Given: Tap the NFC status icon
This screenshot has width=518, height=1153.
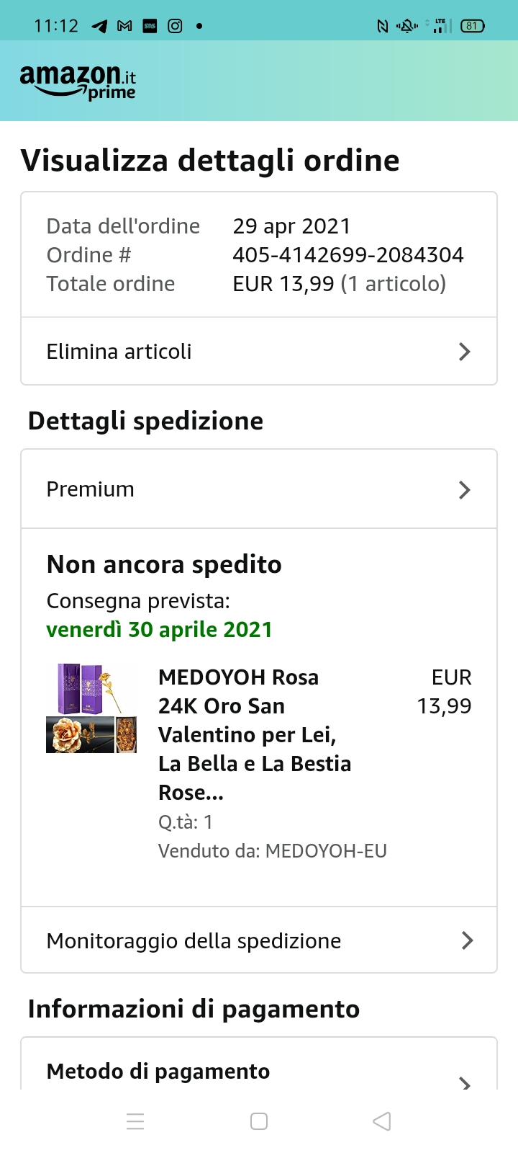Looking at the screenshot, I should coord(383,26).
